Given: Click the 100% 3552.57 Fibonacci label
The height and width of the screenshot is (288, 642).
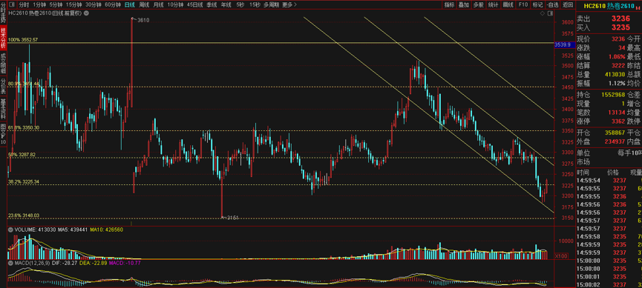Looking at the screenshot, I should click(23, 40).
